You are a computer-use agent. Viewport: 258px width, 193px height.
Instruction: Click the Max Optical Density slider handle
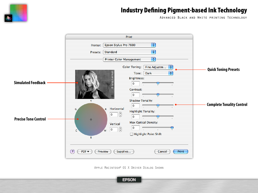tap(172, 128)
